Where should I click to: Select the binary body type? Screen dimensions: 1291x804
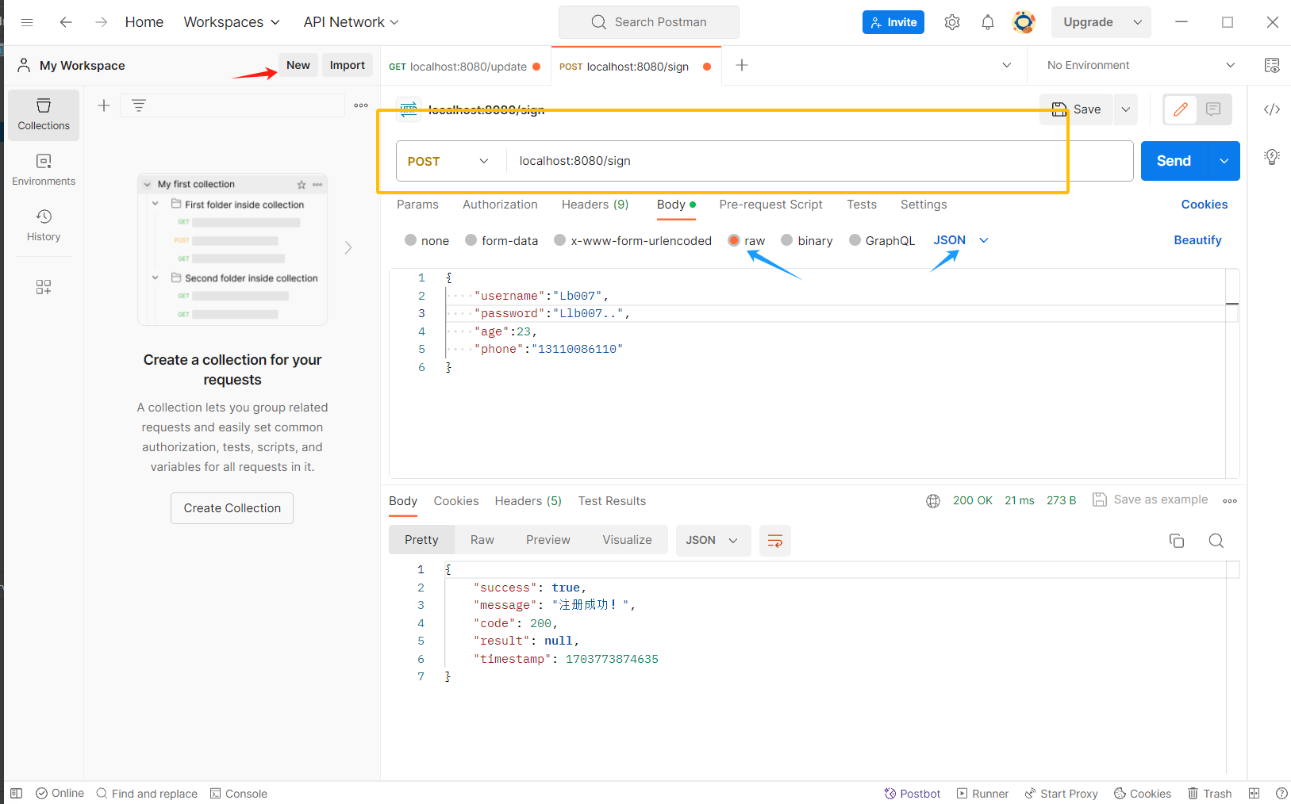pyautogui.click(x=787, y=240)
